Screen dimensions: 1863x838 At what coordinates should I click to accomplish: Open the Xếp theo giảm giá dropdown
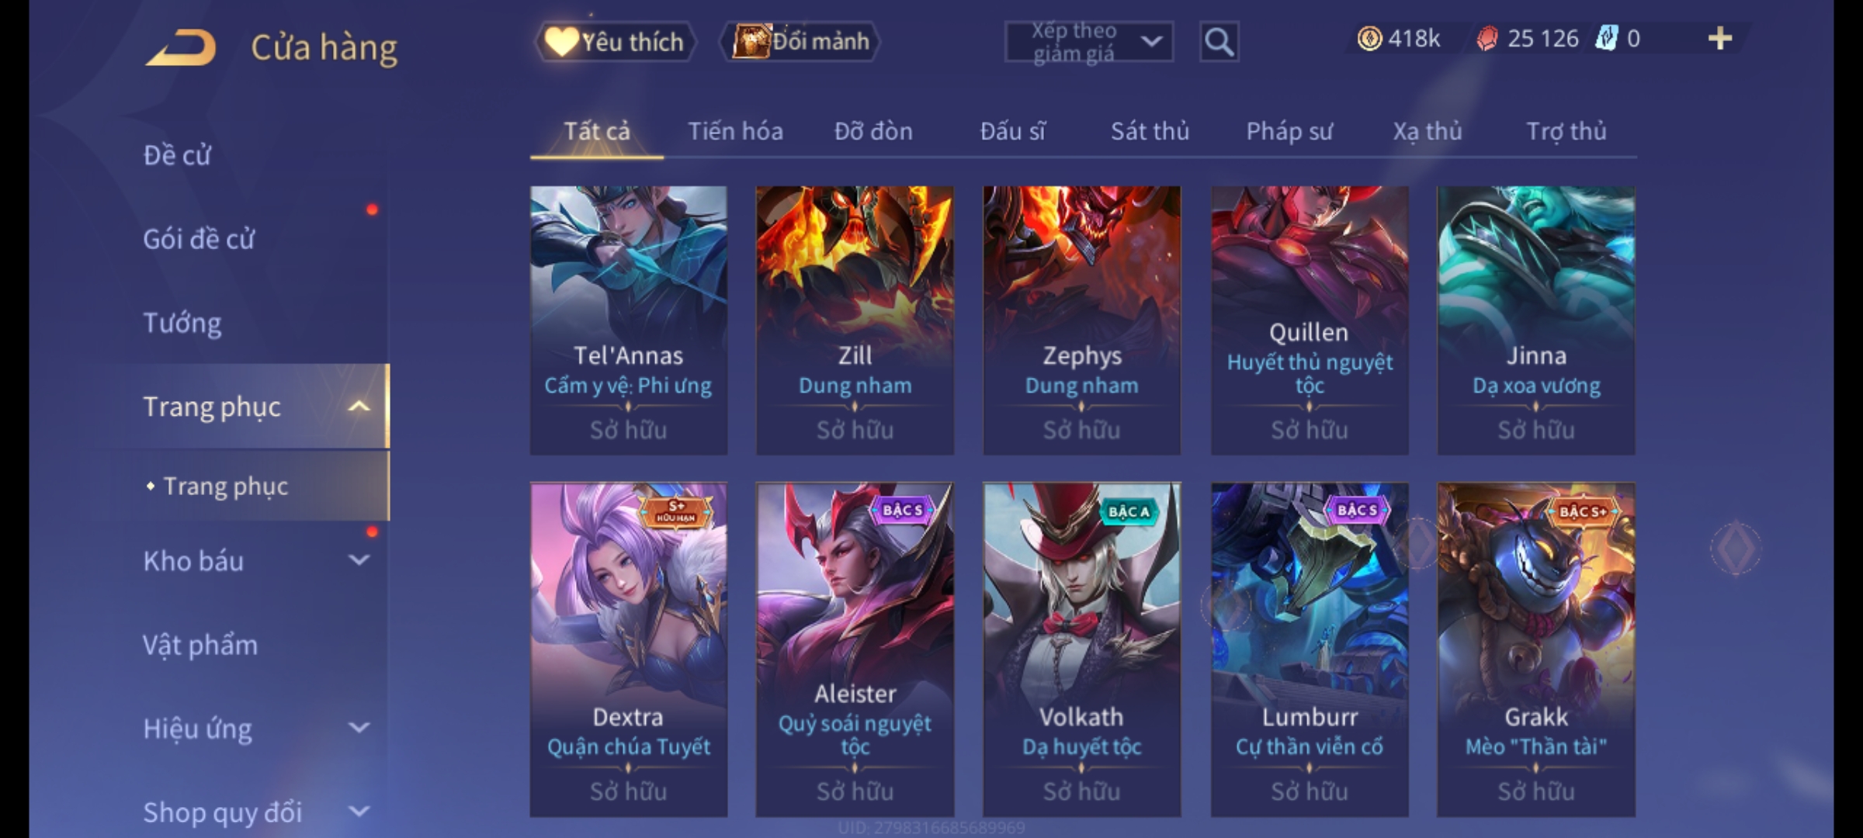(x=1088, y=42)
